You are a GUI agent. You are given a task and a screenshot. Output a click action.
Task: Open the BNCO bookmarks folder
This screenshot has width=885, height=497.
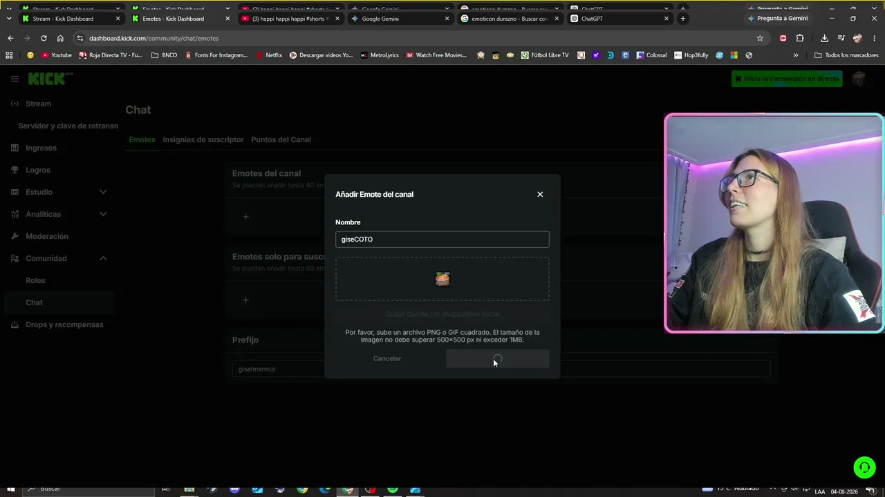point(164,55)
